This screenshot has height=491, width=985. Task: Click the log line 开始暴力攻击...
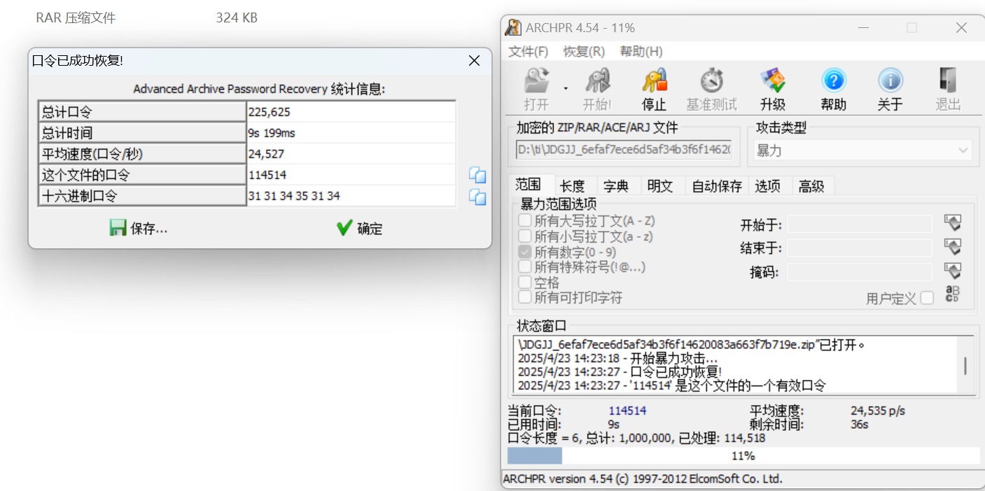click(617, 358)
